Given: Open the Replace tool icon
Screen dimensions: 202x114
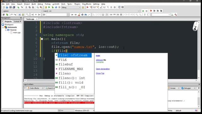Looking at the screenshot, I should tap(41, 7).
